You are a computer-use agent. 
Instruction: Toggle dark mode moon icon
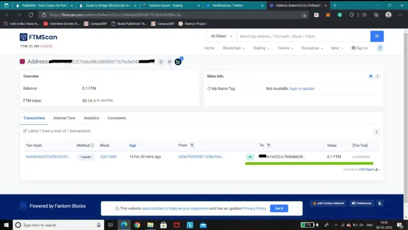(x=380, y=203)
